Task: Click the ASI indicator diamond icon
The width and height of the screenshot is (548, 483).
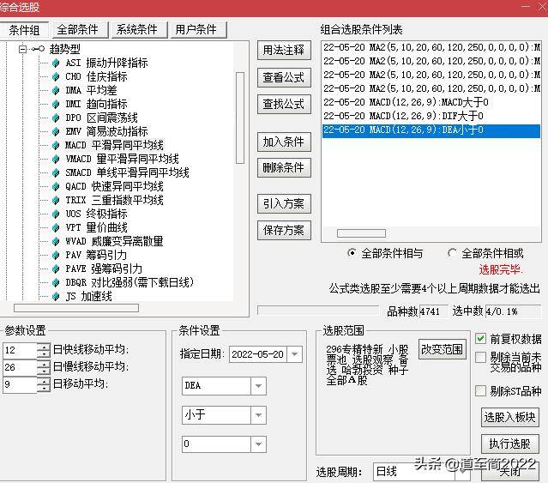Action: click(56, 63)
